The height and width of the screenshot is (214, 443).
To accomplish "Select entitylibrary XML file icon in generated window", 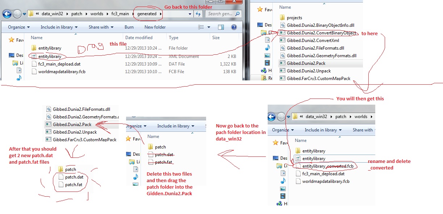I will pos(34,56).
